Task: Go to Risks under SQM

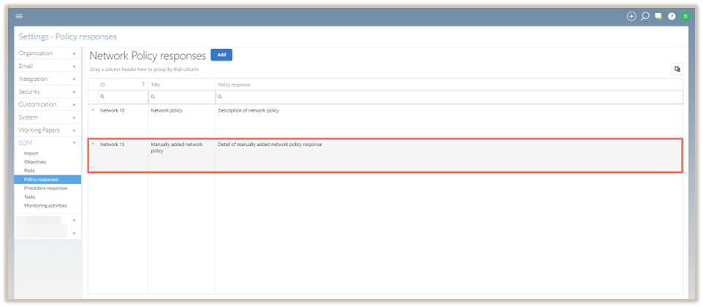Action: (30, 171)
